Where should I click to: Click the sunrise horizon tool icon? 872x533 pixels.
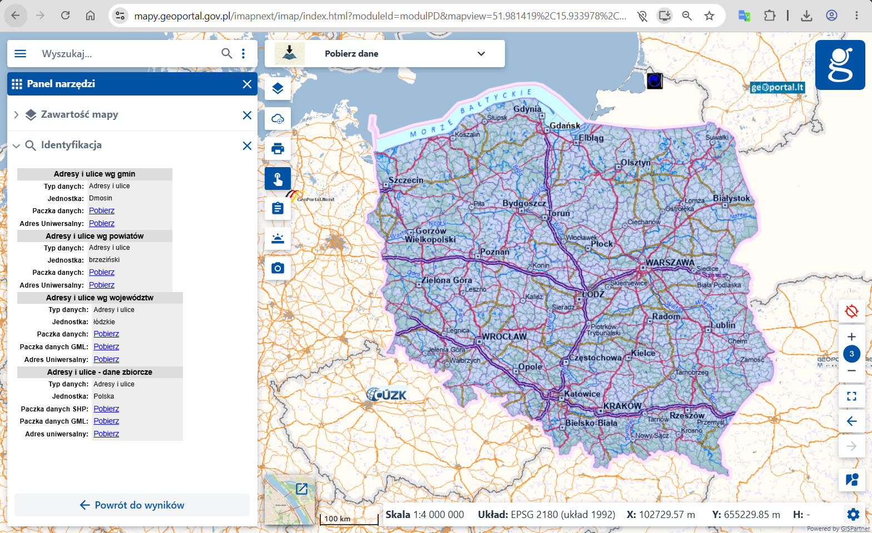tap(278, 238)
